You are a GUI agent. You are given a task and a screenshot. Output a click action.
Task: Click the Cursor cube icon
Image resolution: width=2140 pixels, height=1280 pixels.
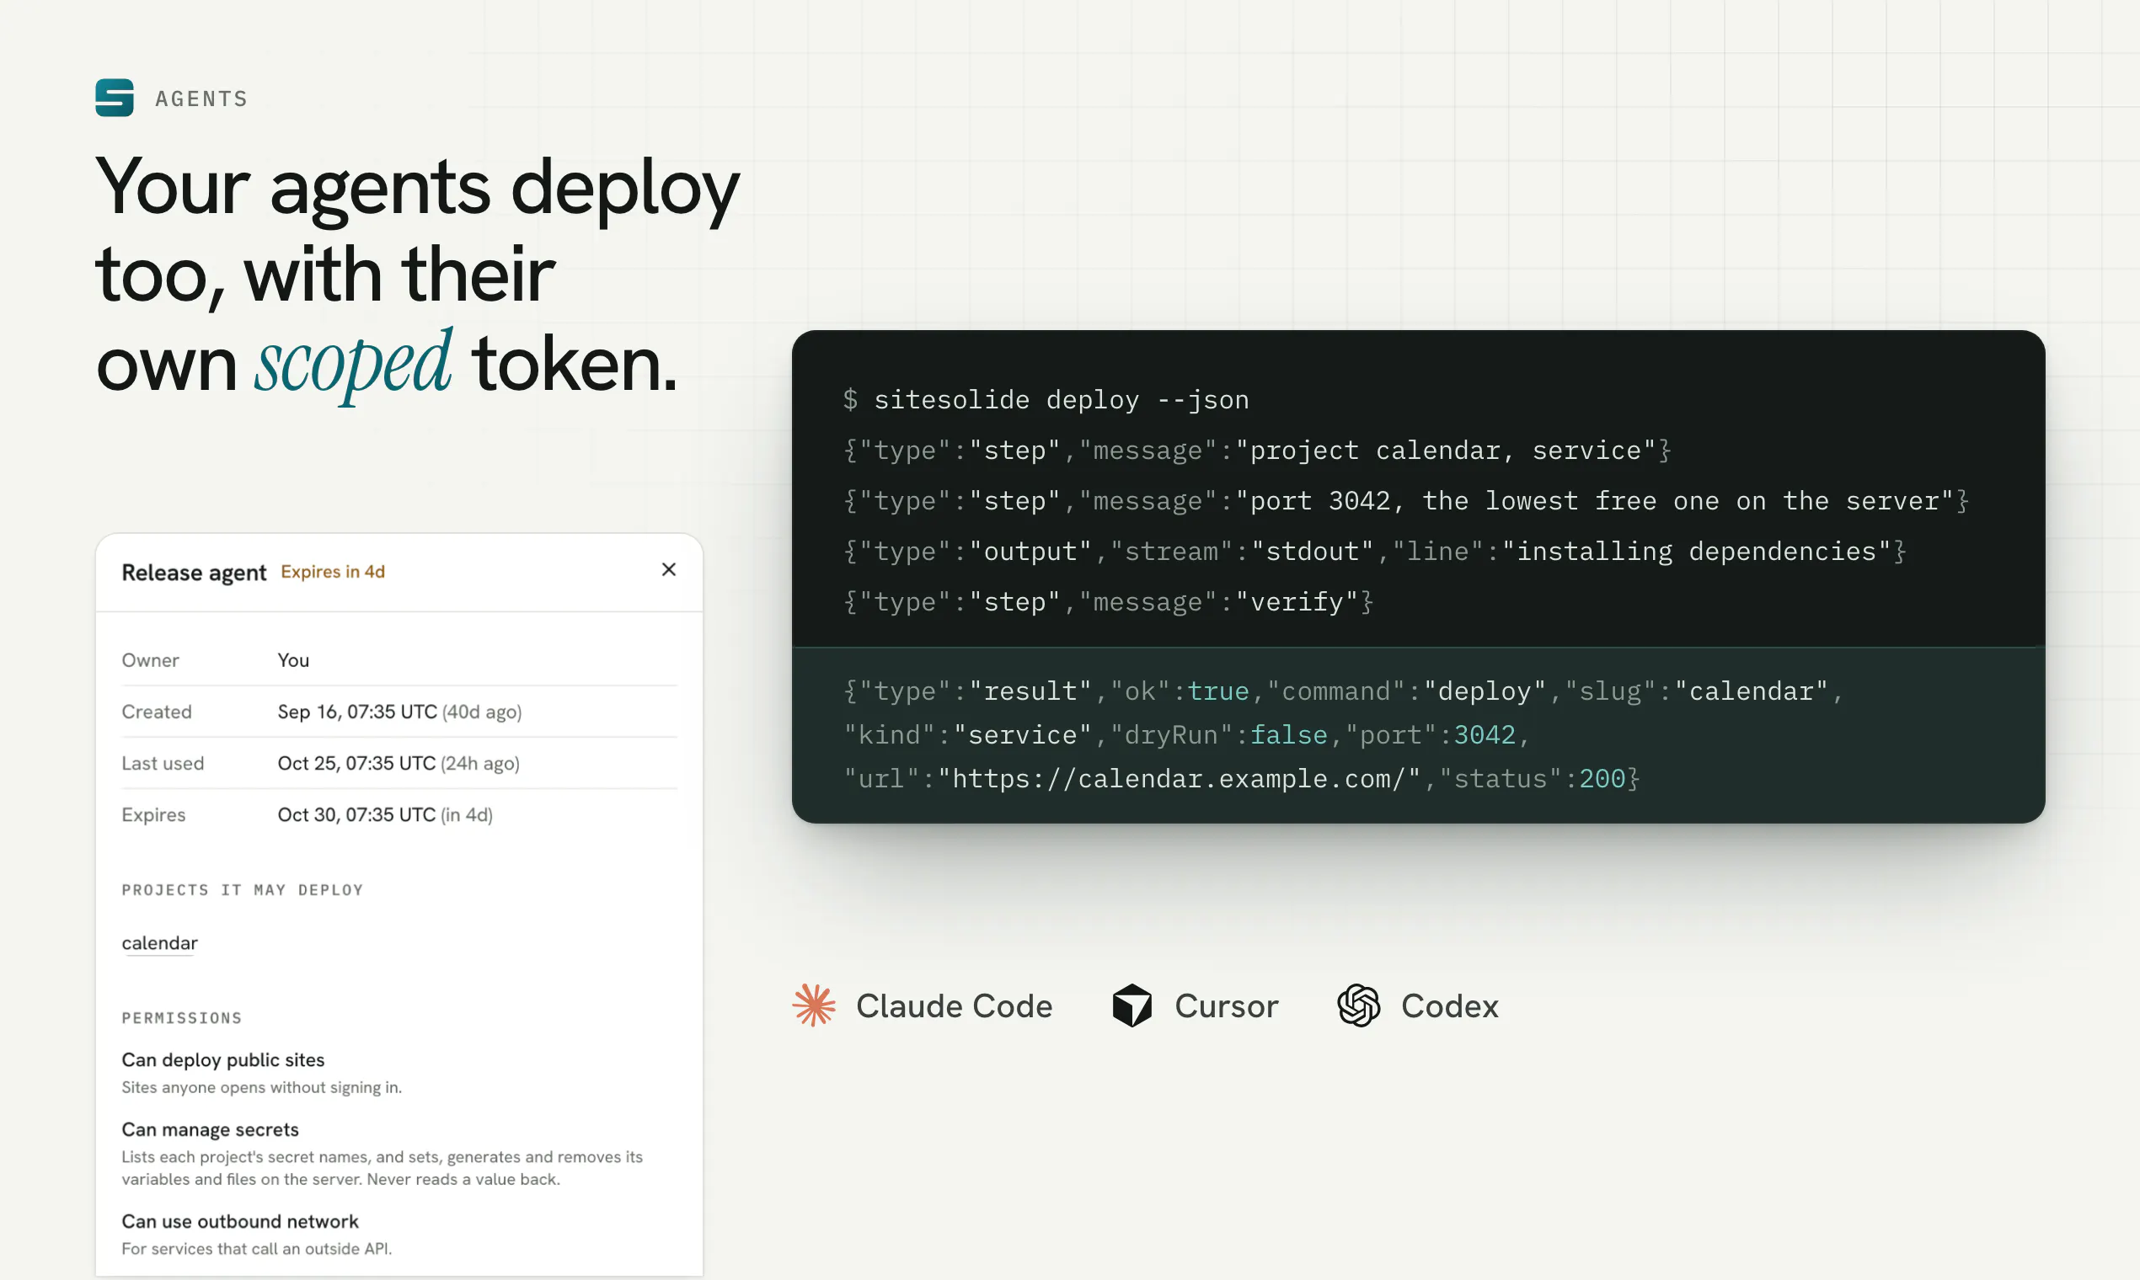pyautogui.click(x=1132, y=1005)
